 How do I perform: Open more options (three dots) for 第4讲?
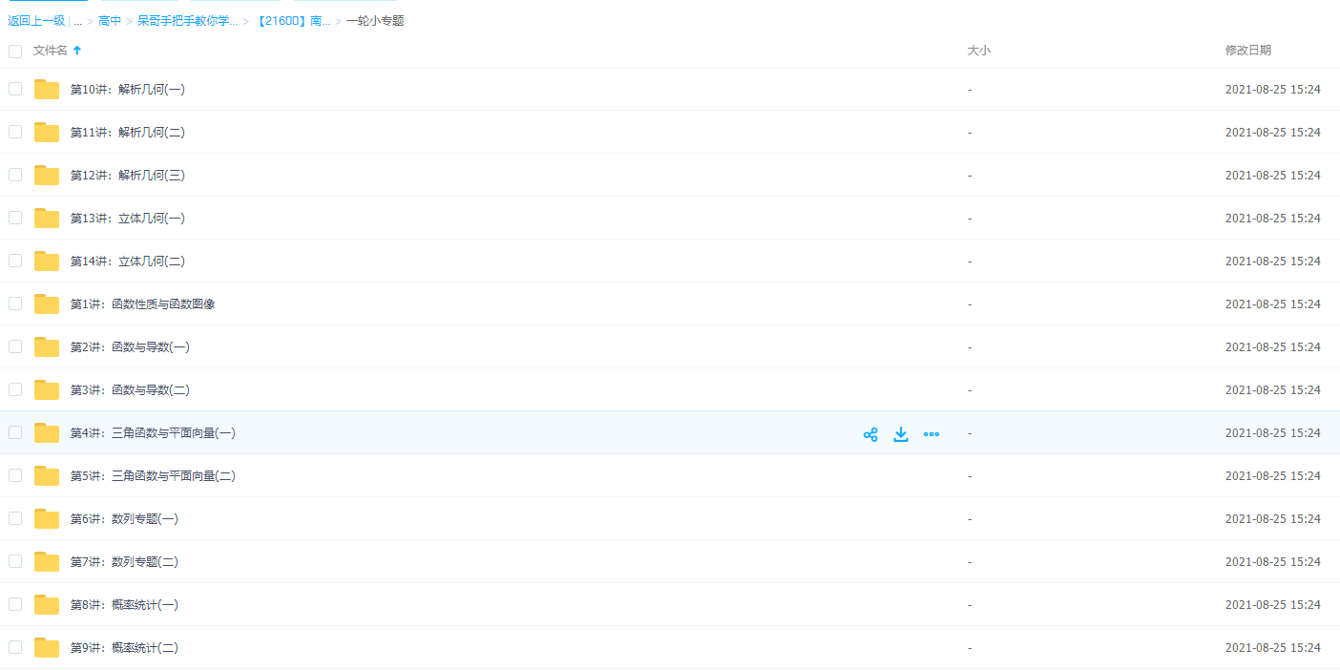click(x=932, y=434)
